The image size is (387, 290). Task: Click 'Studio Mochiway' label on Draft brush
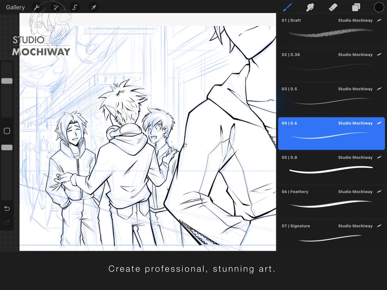[355, 20]
